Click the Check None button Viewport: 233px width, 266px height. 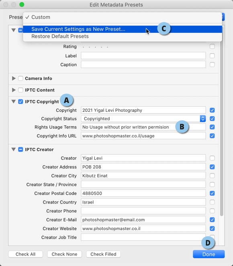pyautogui.click(x=64, y=254)
